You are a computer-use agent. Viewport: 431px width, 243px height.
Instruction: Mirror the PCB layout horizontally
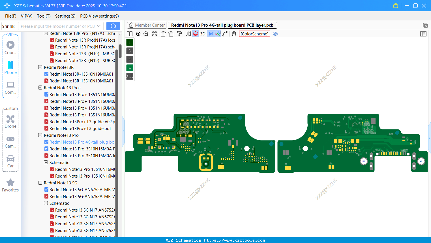pyautogui.click(x=188, y=34)
